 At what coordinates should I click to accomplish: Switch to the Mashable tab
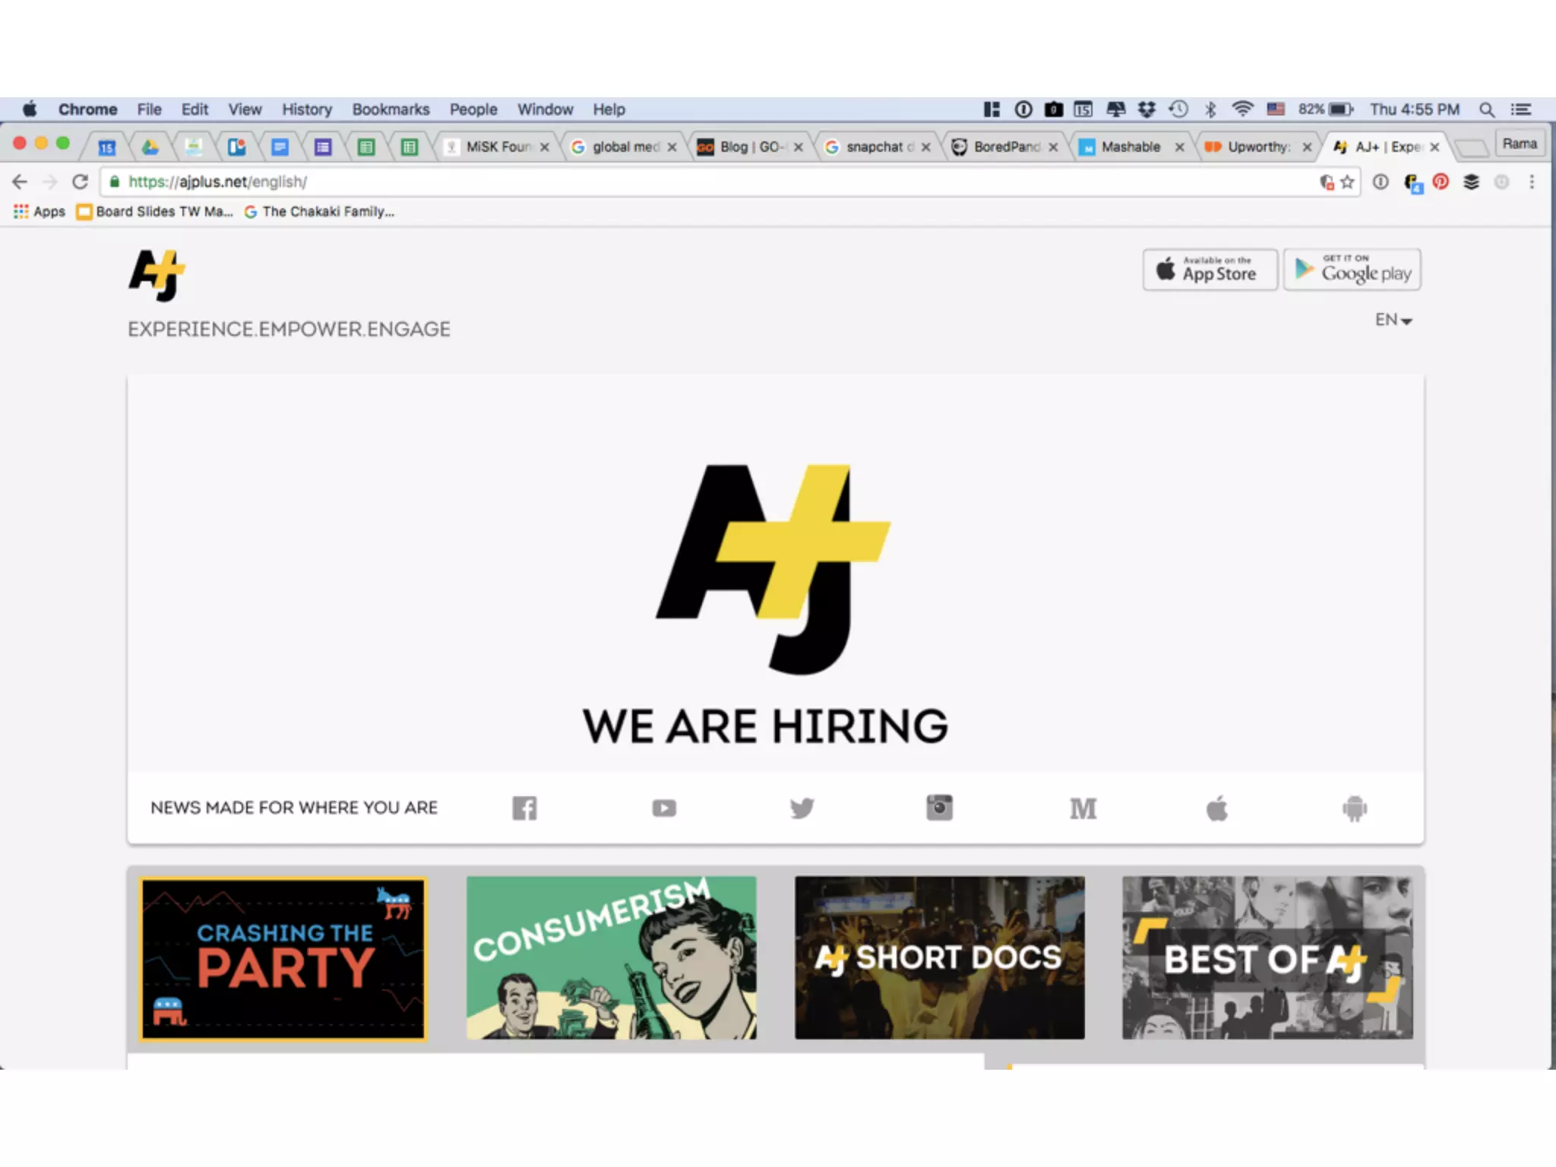pos(1129,147)
